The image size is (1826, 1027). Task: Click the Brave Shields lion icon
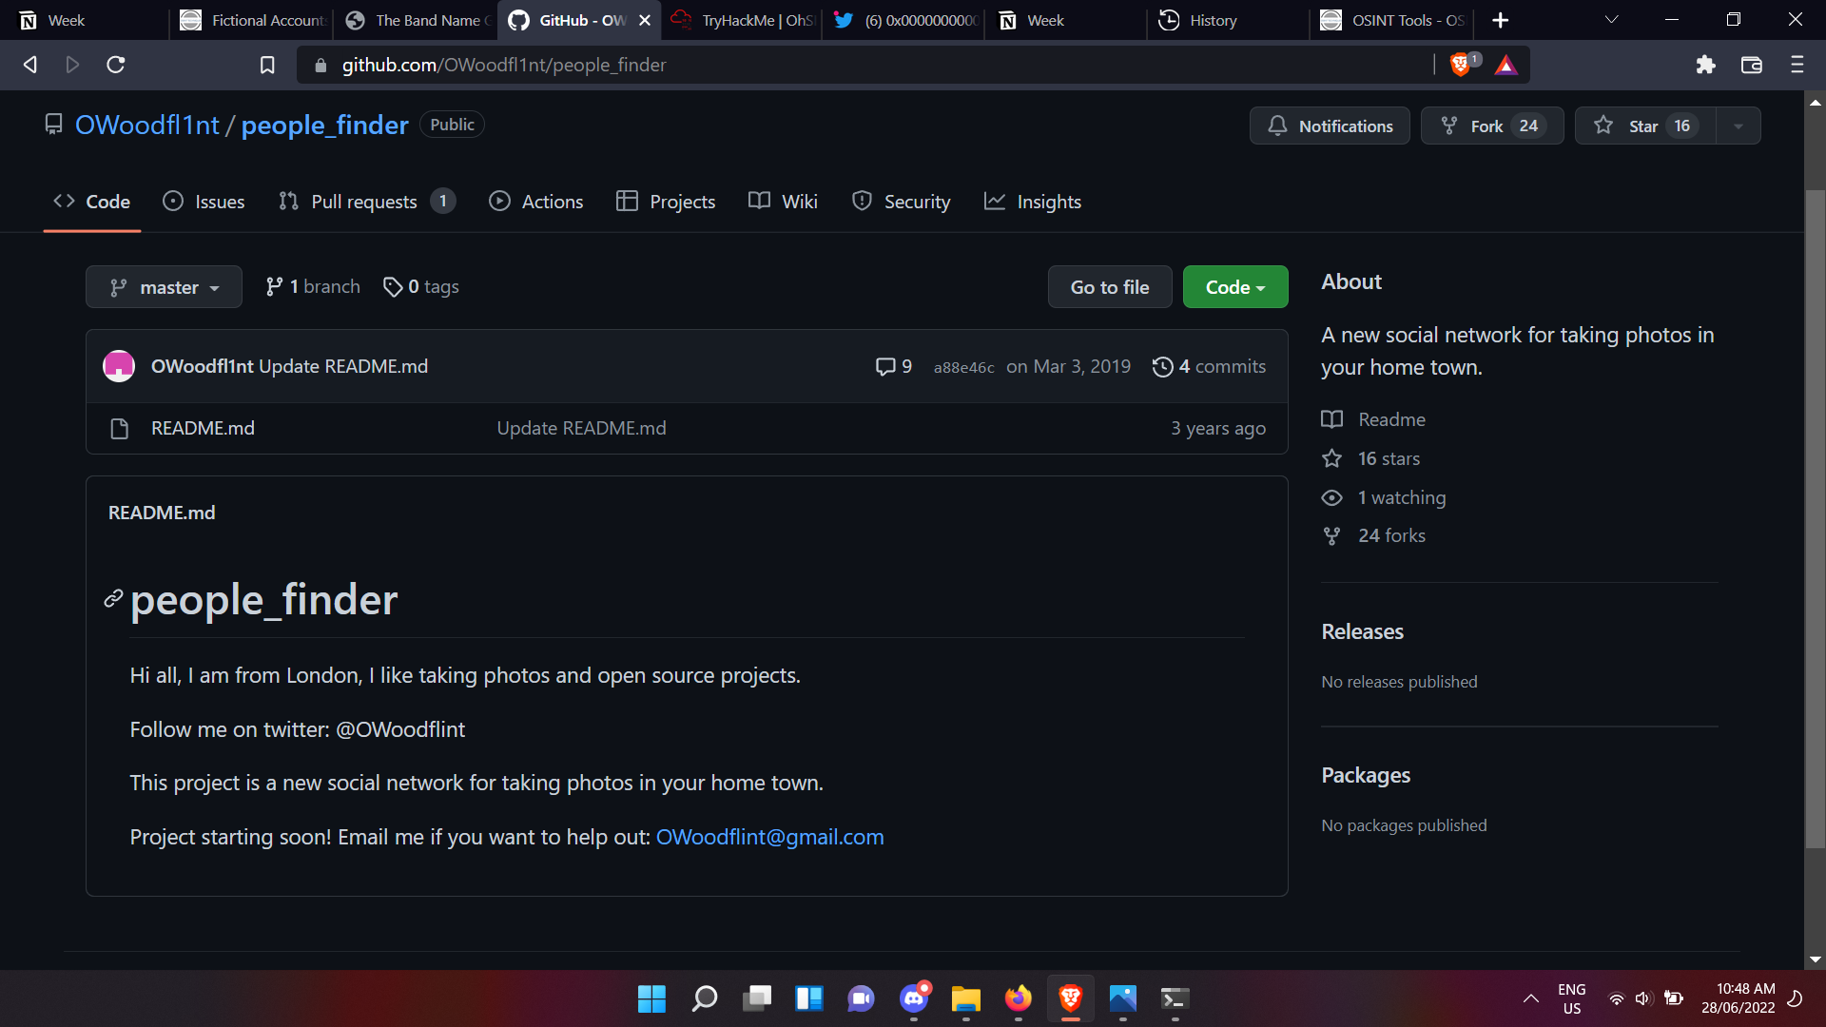click(x=1460, y=65)
